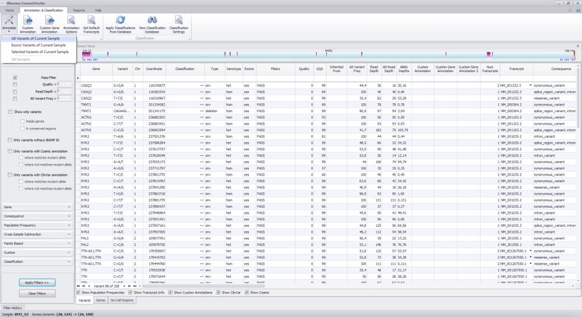This screenshot has height=317, width=582.
Task: Toggle Show Transcript Info checkbox
Action: pyautogui.click(x=130, y=293)
